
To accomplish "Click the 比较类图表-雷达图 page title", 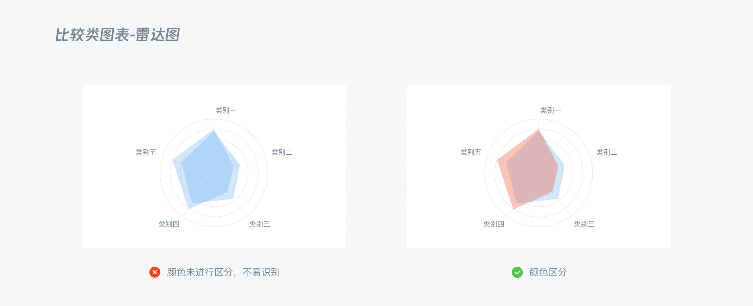I will pos(117,35).
